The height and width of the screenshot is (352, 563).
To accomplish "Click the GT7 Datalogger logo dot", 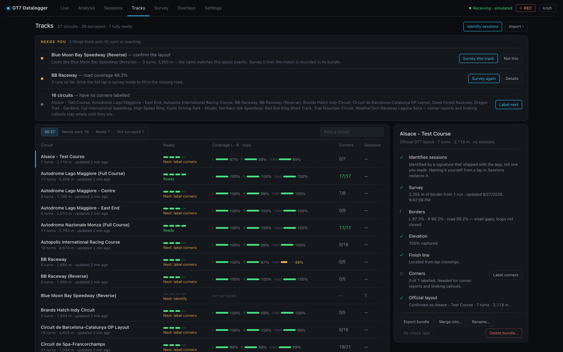I will pyautogui.click(x=8, y=8).
